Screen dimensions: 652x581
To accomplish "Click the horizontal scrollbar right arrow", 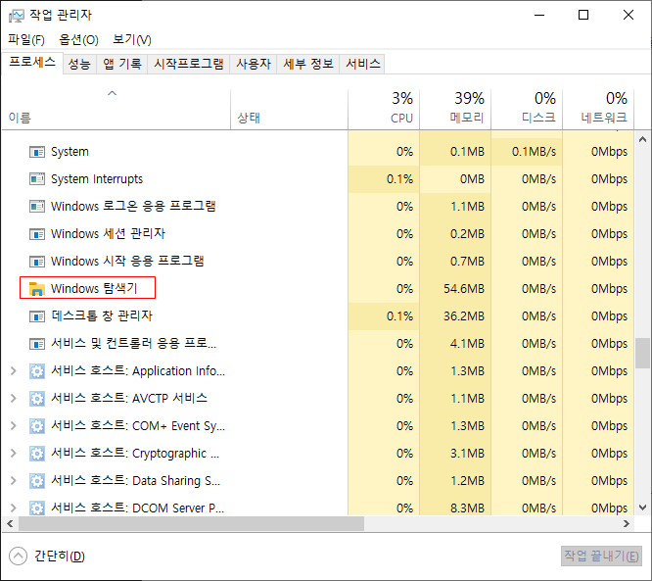I will 627,523.
